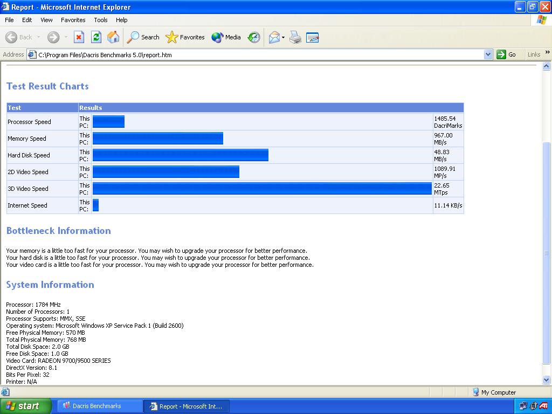Stop page loading with red X icon
The width and height of the screenshot is (552, 414).
pos(79,37)
